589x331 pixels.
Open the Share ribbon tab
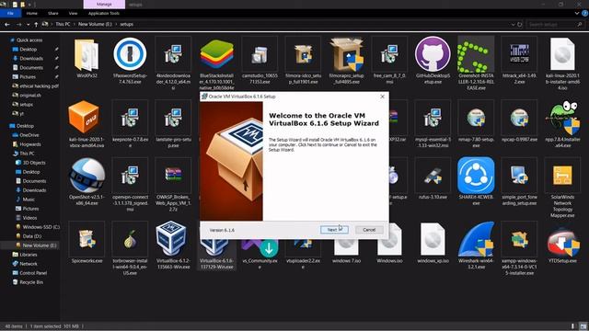tap(53, 13)
